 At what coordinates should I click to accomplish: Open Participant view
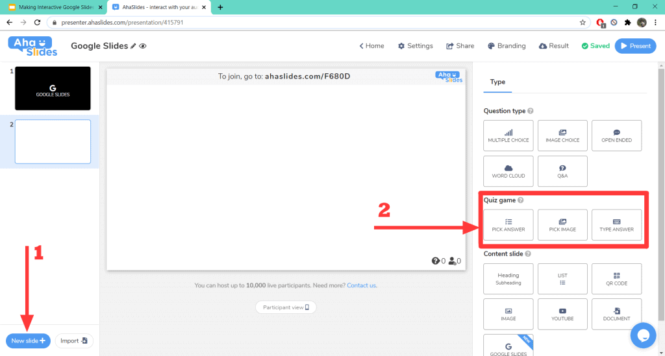point(286,307)
